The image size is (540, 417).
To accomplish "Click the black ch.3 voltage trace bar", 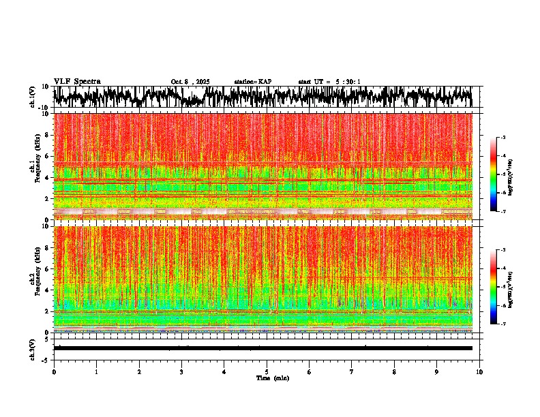I will 262,348.
